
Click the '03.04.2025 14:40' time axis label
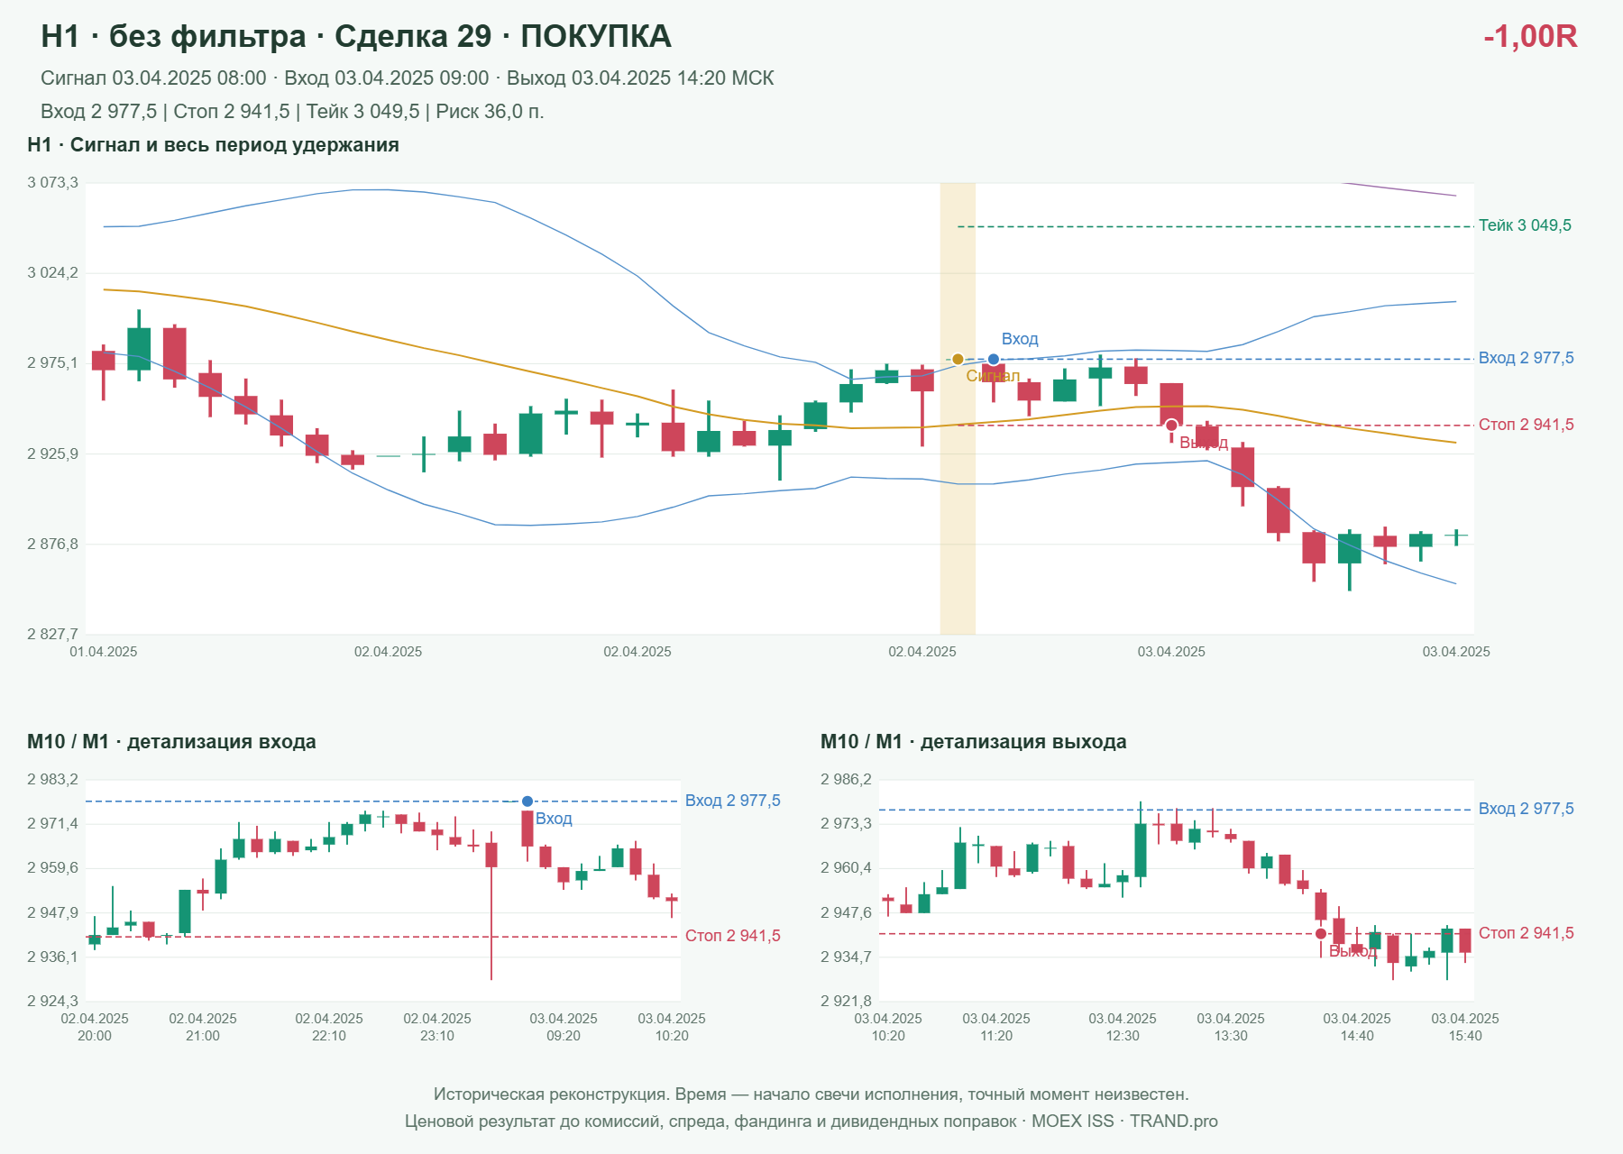[1357, 1027]
